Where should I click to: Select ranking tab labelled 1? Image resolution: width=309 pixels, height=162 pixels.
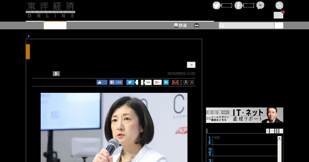[268, 131]
